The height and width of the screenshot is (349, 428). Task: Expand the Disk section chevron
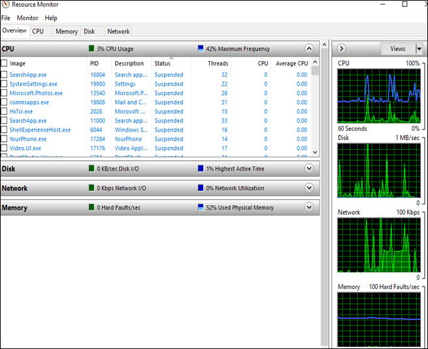tap(309, 169)
